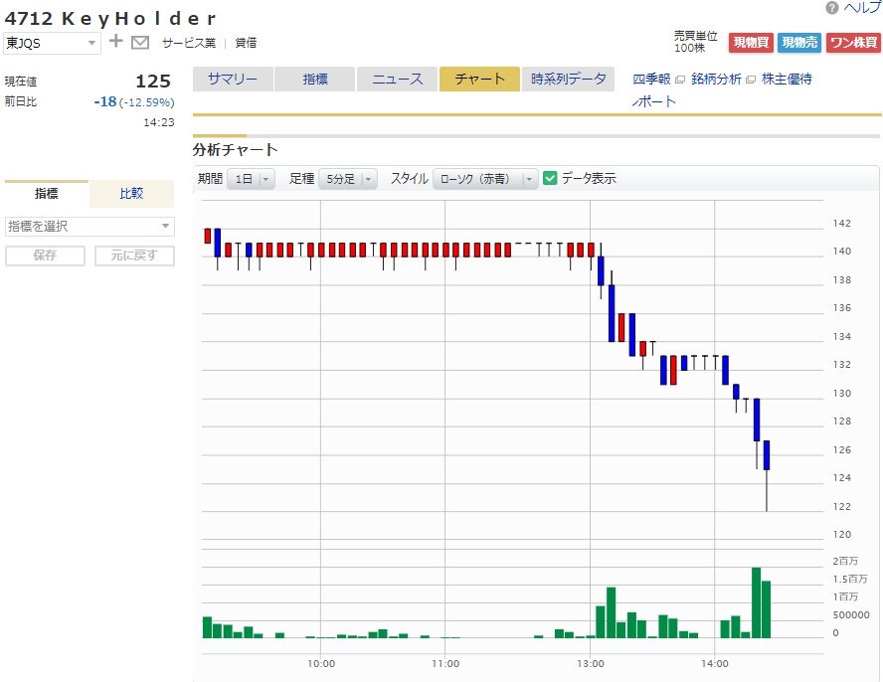Click the 現物買 button

pyautogui.click(x=751, y=43)
